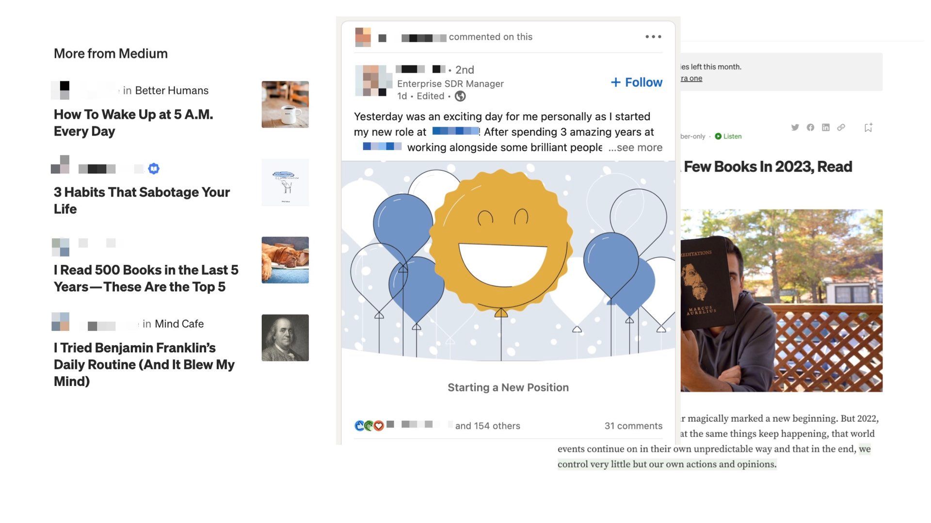
Task: Play the Listen audio button
Action: 728,136
